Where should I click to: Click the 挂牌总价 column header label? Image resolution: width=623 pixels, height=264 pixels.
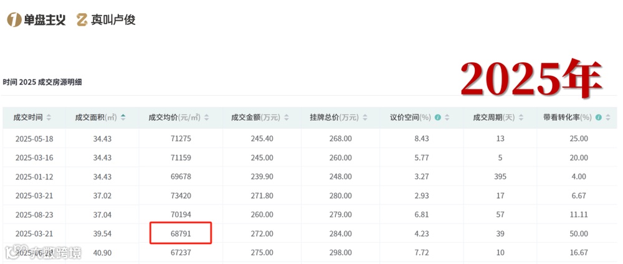334,118
